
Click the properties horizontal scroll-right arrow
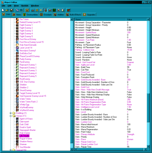(x=145, y=149)
